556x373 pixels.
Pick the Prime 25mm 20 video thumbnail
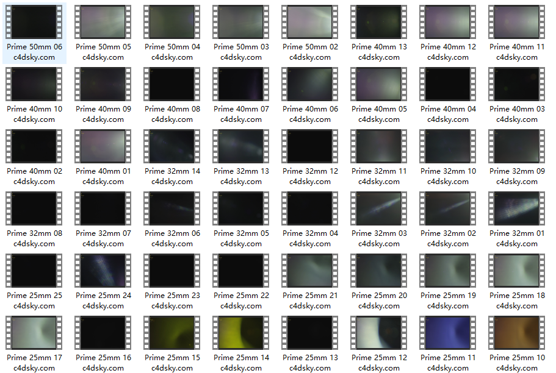[x=379, y=270]
